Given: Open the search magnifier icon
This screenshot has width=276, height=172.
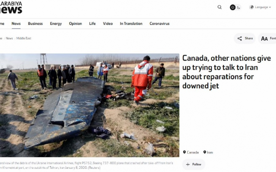Looking at the screenshot, I should pyautogui.click(x=220, y=7).
